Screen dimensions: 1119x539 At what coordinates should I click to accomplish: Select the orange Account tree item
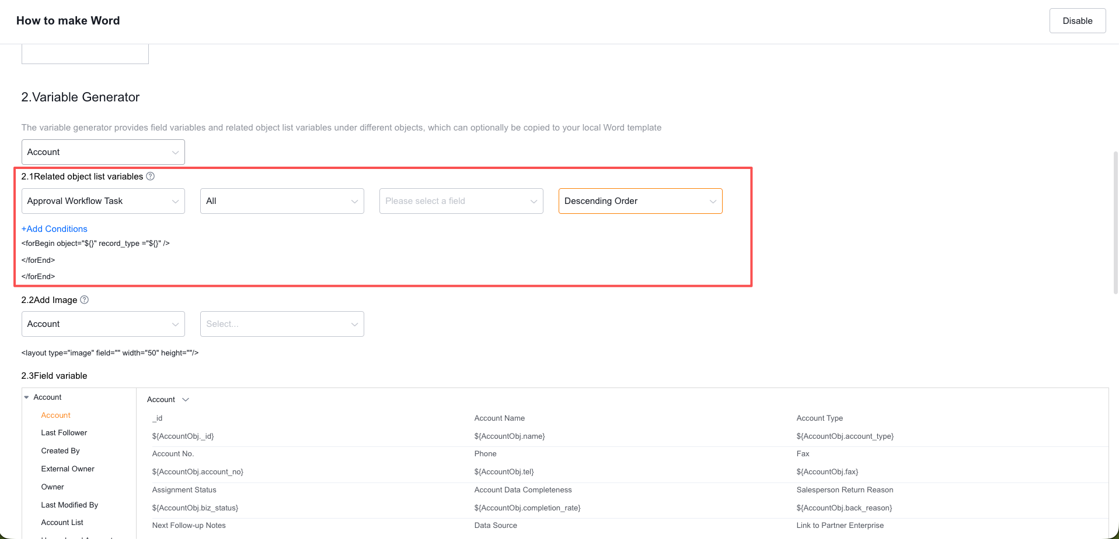56,415
